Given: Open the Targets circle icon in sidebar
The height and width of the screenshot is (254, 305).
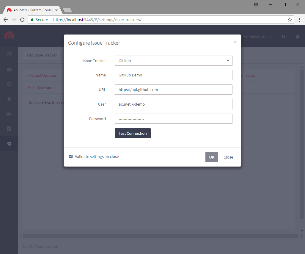Looking at the screenshot, I should point(9,84).
